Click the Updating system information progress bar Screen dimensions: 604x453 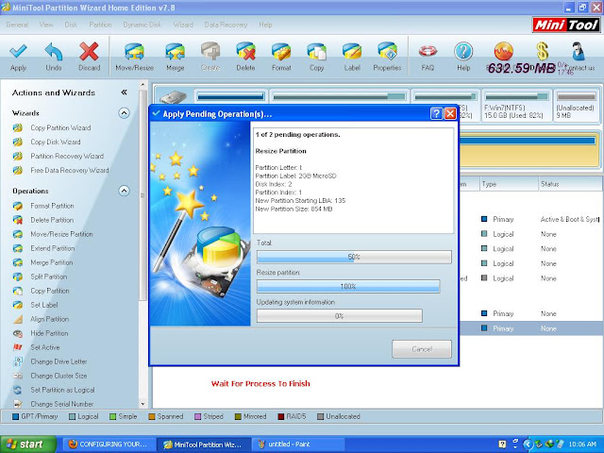tap(340, 316)
